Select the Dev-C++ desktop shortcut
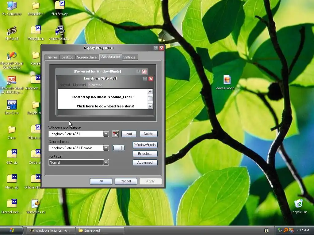Screen dimensions: 314x235 12,107
